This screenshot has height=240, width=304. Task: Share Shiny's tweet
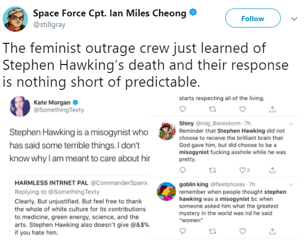[272, 170]
